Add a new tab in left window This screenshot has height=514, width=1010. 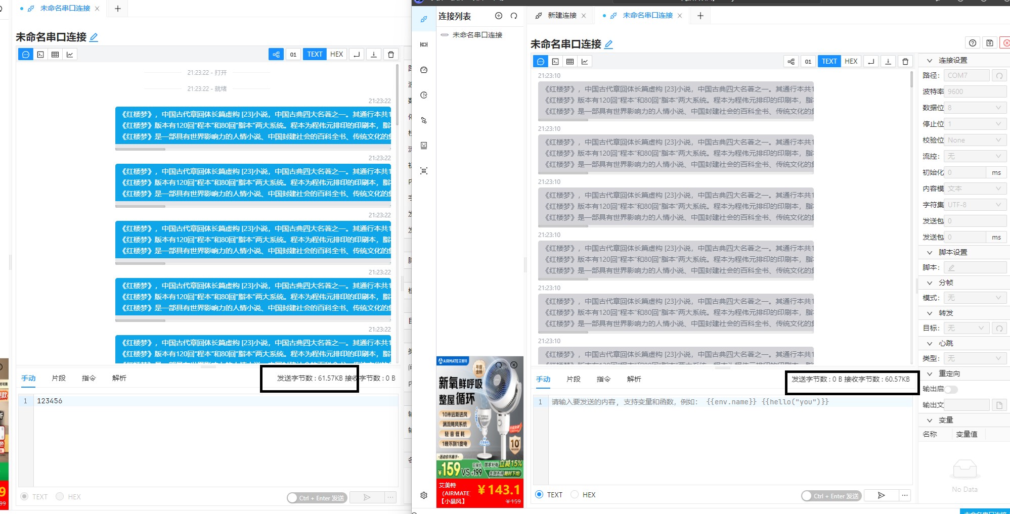click(118, 9)
